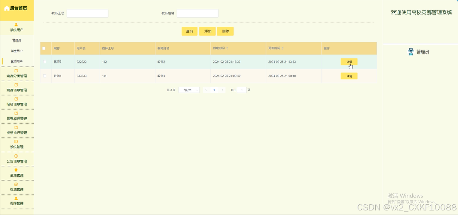Click update time 2024-02-25 21:13:33
Screen dimensions: 458x215
[x=282, y=62]
